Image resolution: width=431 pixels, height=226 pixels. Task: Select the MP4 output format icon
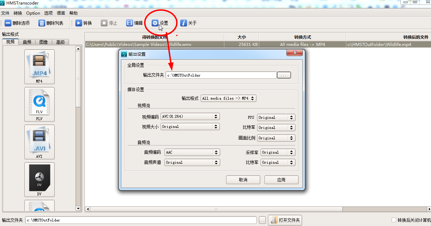point(39,67)
